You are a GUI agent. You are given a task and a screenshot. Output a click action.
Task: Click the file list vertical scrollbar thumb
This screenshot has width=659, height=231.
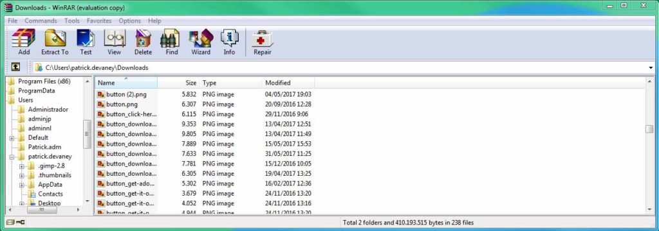pyautogui.click(x=649, y=129)
